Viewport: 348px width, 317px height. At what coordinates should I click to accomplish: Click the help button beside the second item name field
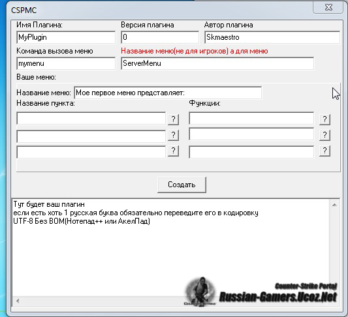(173, 135)
